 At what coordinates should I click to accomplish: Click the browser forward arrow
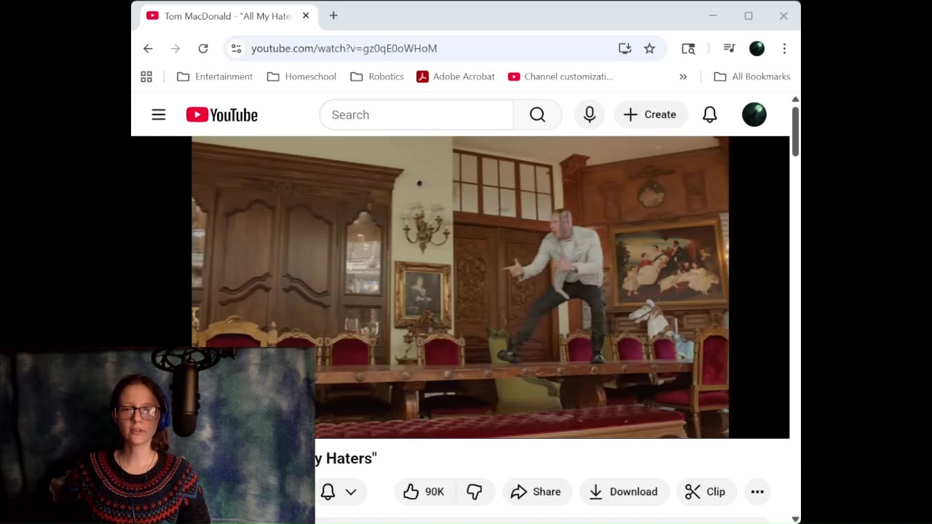coord(175,49)
